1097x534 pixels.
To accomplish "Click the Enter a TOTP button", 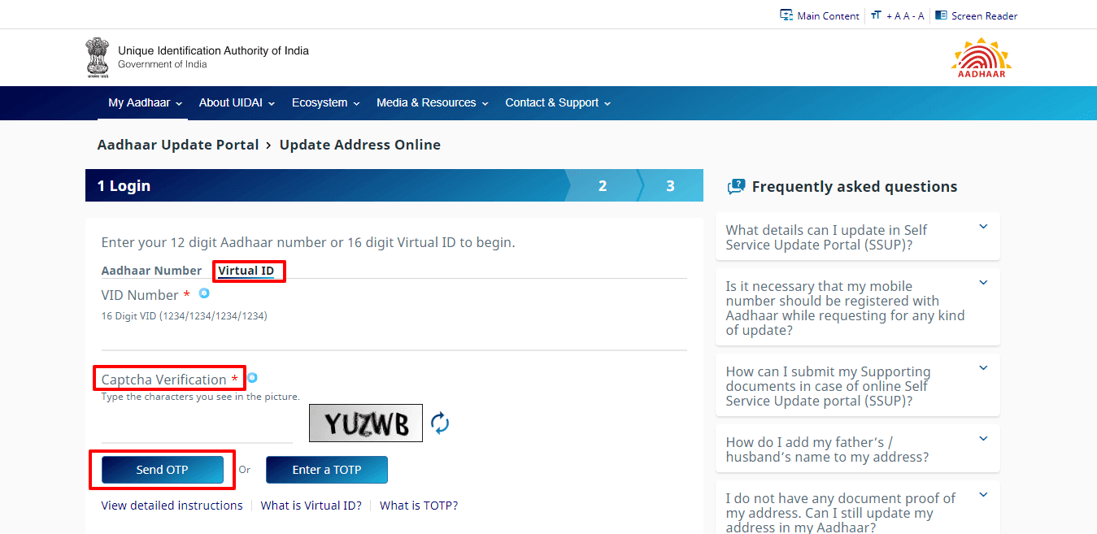I will point(327,470).
